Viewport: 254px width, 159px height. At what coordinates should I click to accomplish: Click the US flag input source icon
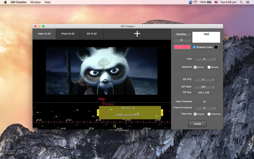click(x=216, y=2)
